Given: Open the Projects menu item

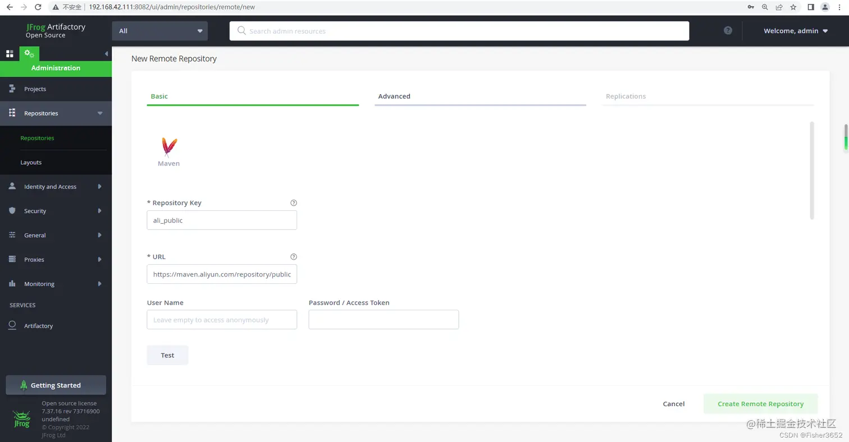Looking at the screenshot, I should click(56, 89).
